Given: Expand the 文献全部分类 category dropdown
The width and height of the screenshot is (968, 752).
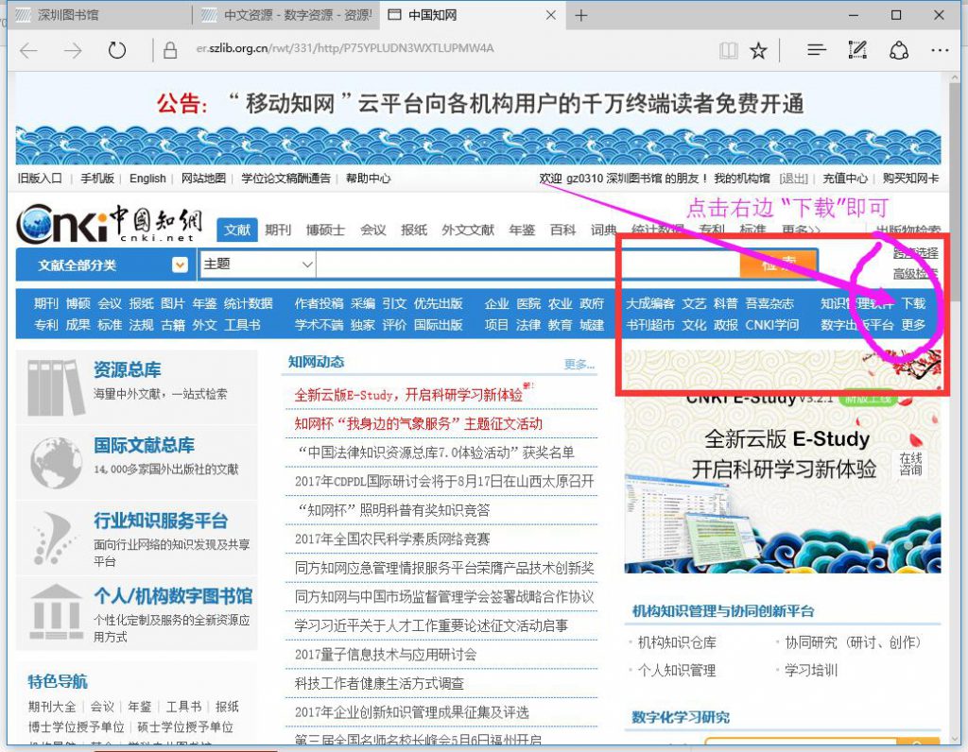Looking at the screenshot, I should [180, 265].
